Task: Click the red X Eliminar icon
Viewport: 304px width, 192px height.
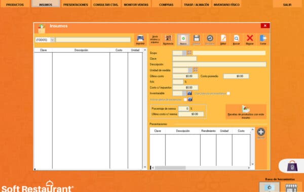Action: click(250, 40)
